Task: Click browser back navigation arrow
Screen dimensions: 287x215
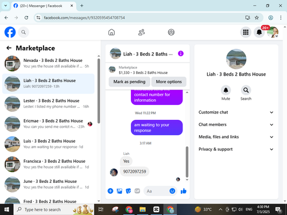Action: point(6,18)
